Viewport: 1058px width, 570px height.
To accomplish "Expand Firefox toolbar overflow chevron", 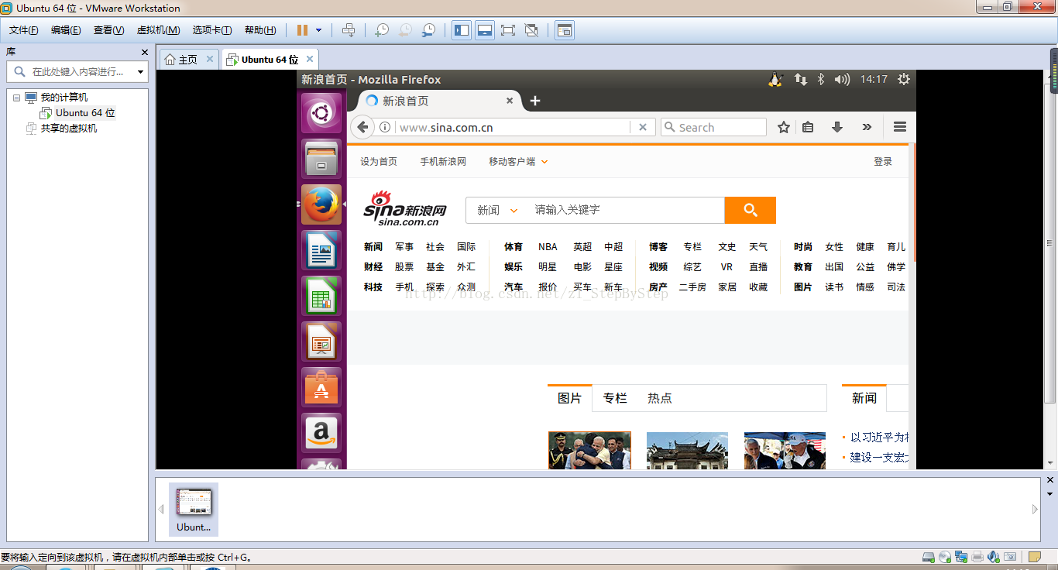I will point(867,127).
